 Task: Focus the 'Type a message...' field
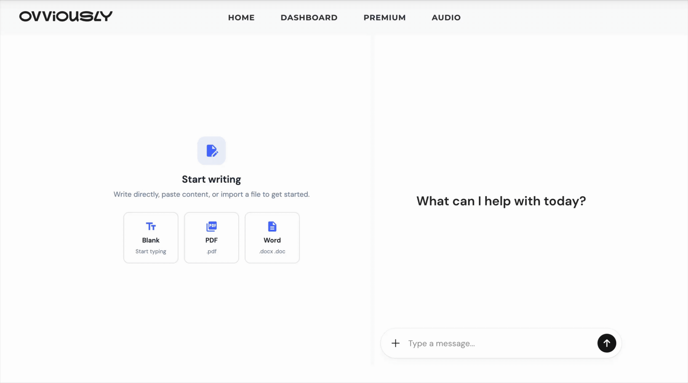tap(497, 344)
